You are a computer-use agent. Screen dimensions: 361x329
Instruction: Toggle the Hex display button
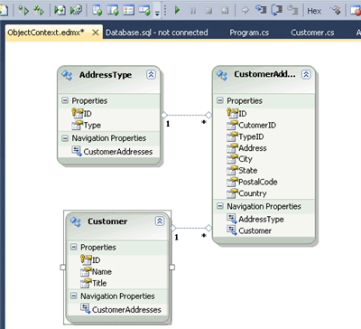[x=314, y=11]
